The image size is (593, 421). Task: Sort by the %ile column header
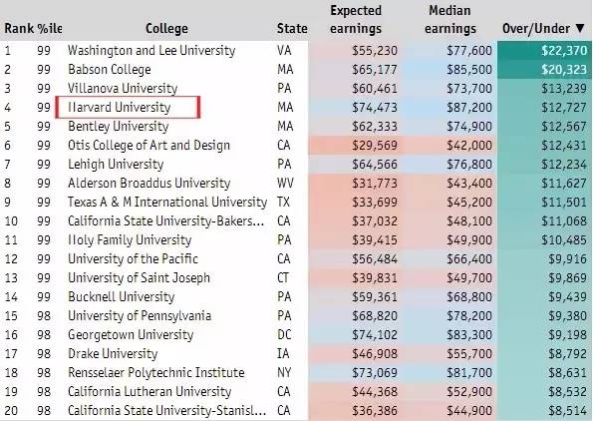tap(50, 28)
